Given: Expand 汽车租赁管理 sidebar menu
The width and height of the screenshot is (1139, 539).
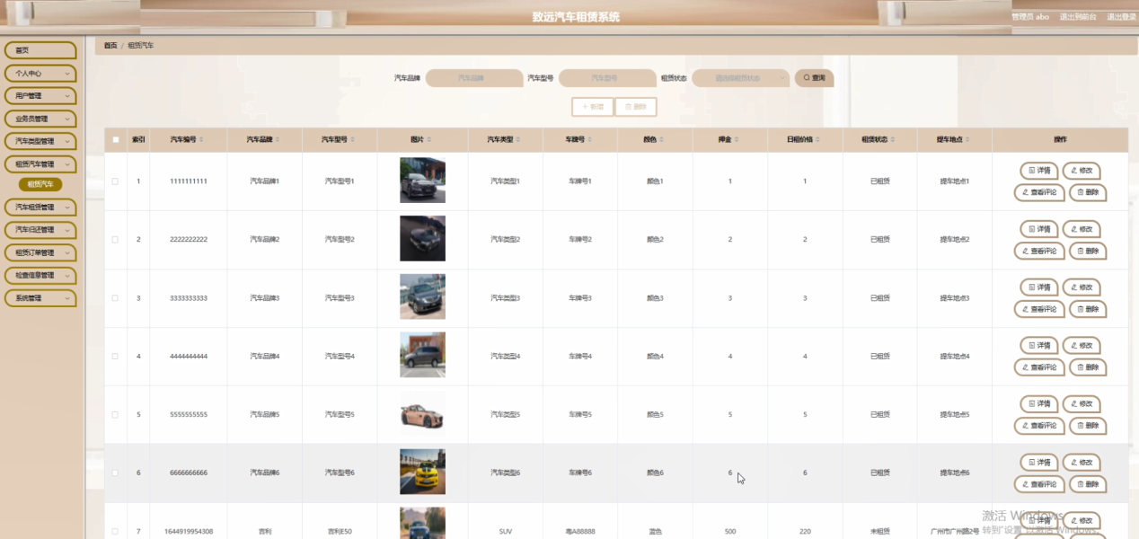Looking at the screenshot, I should point(40,208).
